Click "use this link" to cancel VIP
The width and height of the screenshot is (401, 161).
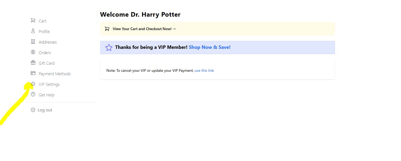coord(204,70)
